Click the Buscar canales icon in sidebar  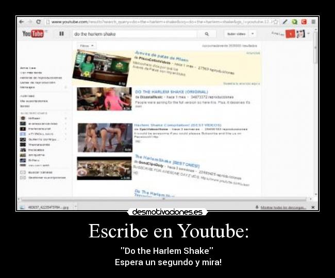point(23,172)
